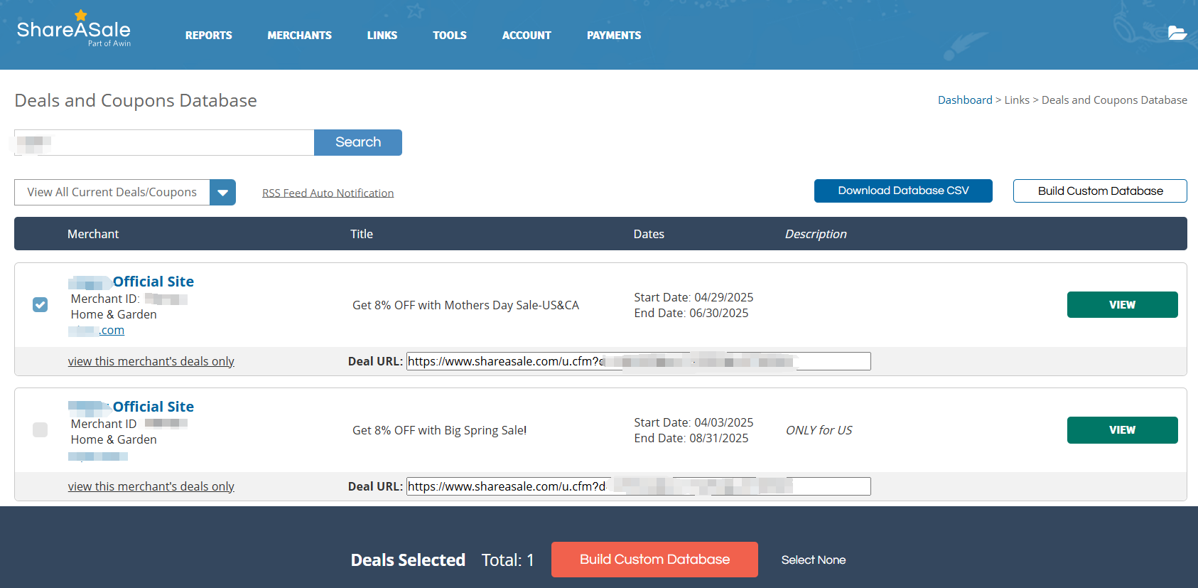Open the folder icon in header
Image resolution: width=1198 pixels, height=588 pixels.
1177,33
